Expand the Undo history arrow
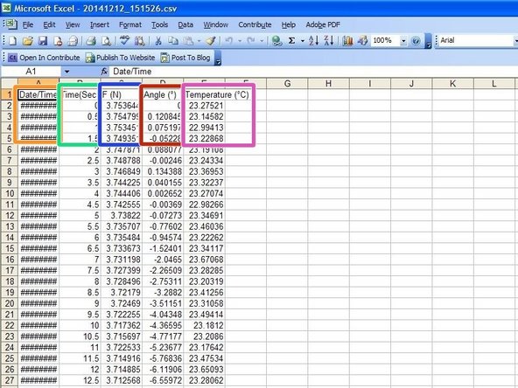The image size is (518, 388). [x=240, y=41]
